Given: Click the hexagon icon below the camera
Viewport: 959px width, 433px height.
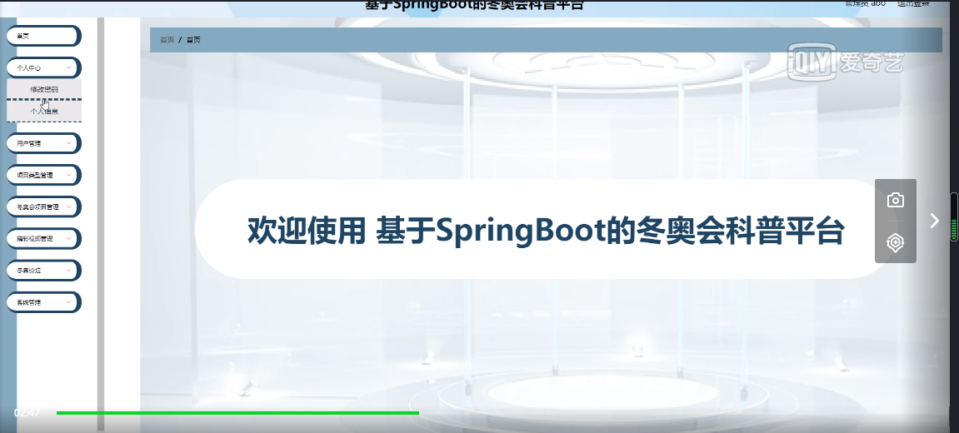Looking at the screenshot, I should click(896, 242).
